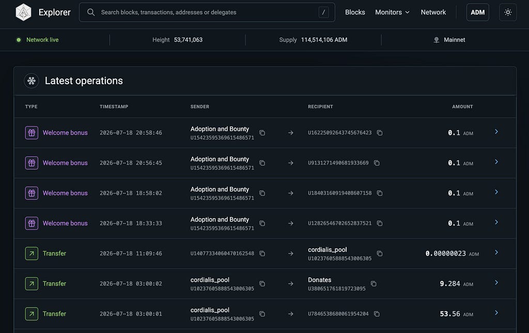Copy the Donates recipient address
The image size is (529, 333).
(374, 283)
